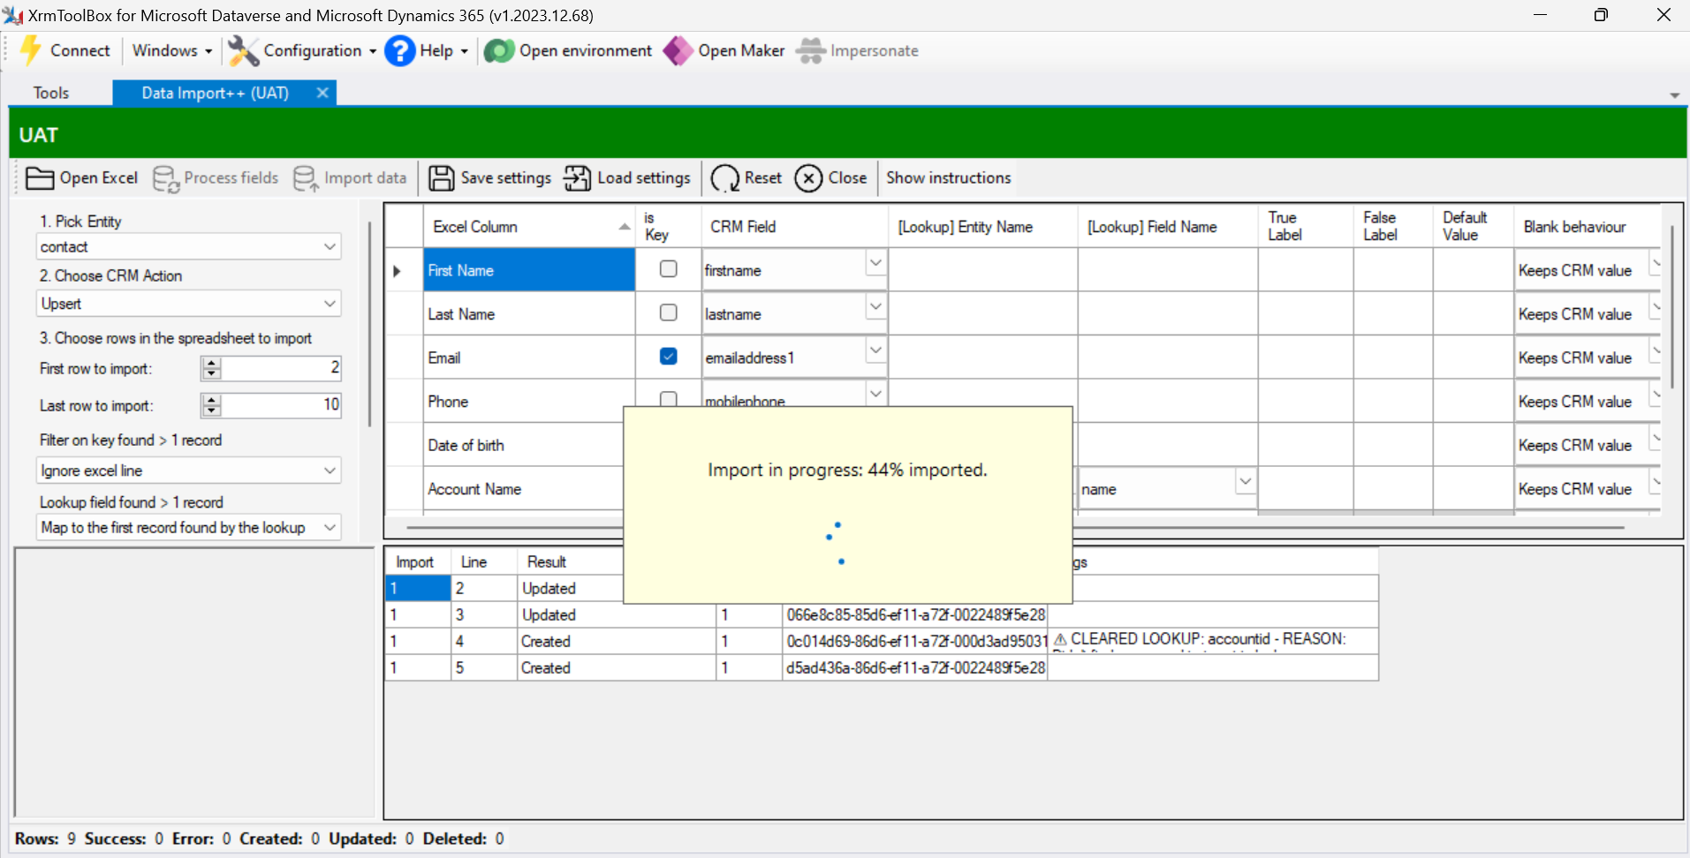The image size is (1690, 858).
Task: Switch to the Data Import++ (UAT) tab
Action: [x=215, y=92]
